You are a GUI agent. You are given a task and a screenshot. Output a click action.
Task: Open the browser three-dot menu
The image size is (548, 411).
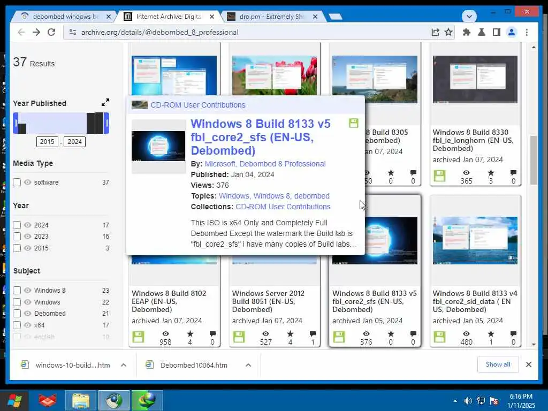coord(527,32)
